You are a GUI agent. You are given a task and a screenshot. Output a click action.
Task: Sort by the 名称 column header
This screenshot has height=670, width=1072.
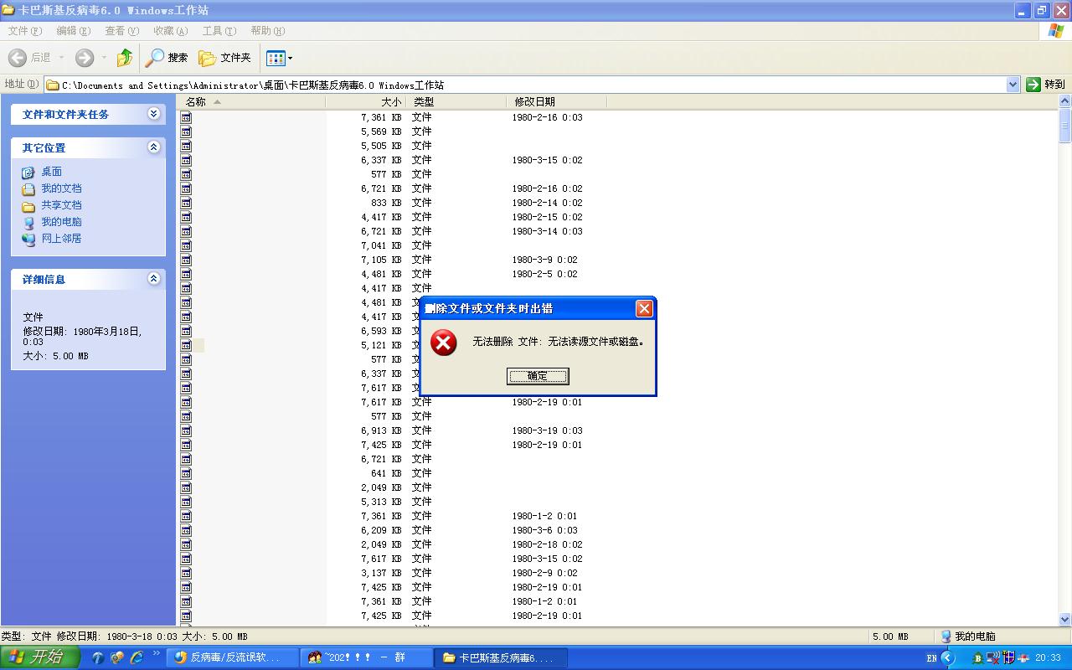click(251, 101)
